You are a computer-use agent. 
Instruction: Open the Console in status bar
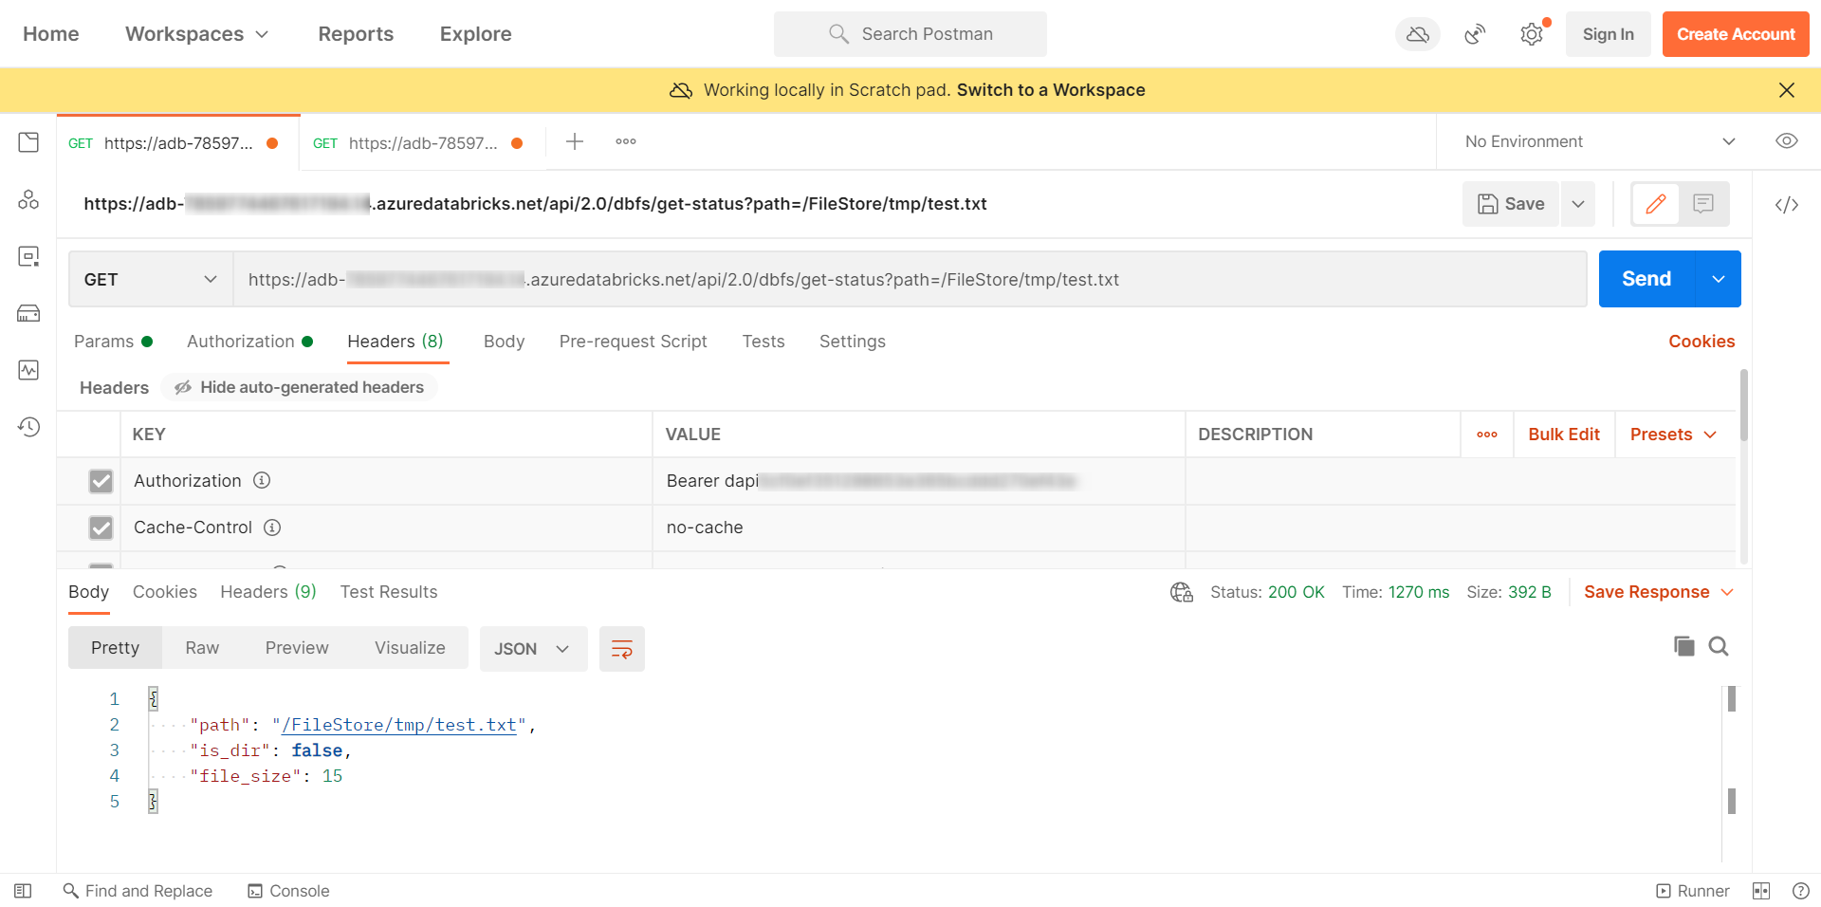point(288,891)
